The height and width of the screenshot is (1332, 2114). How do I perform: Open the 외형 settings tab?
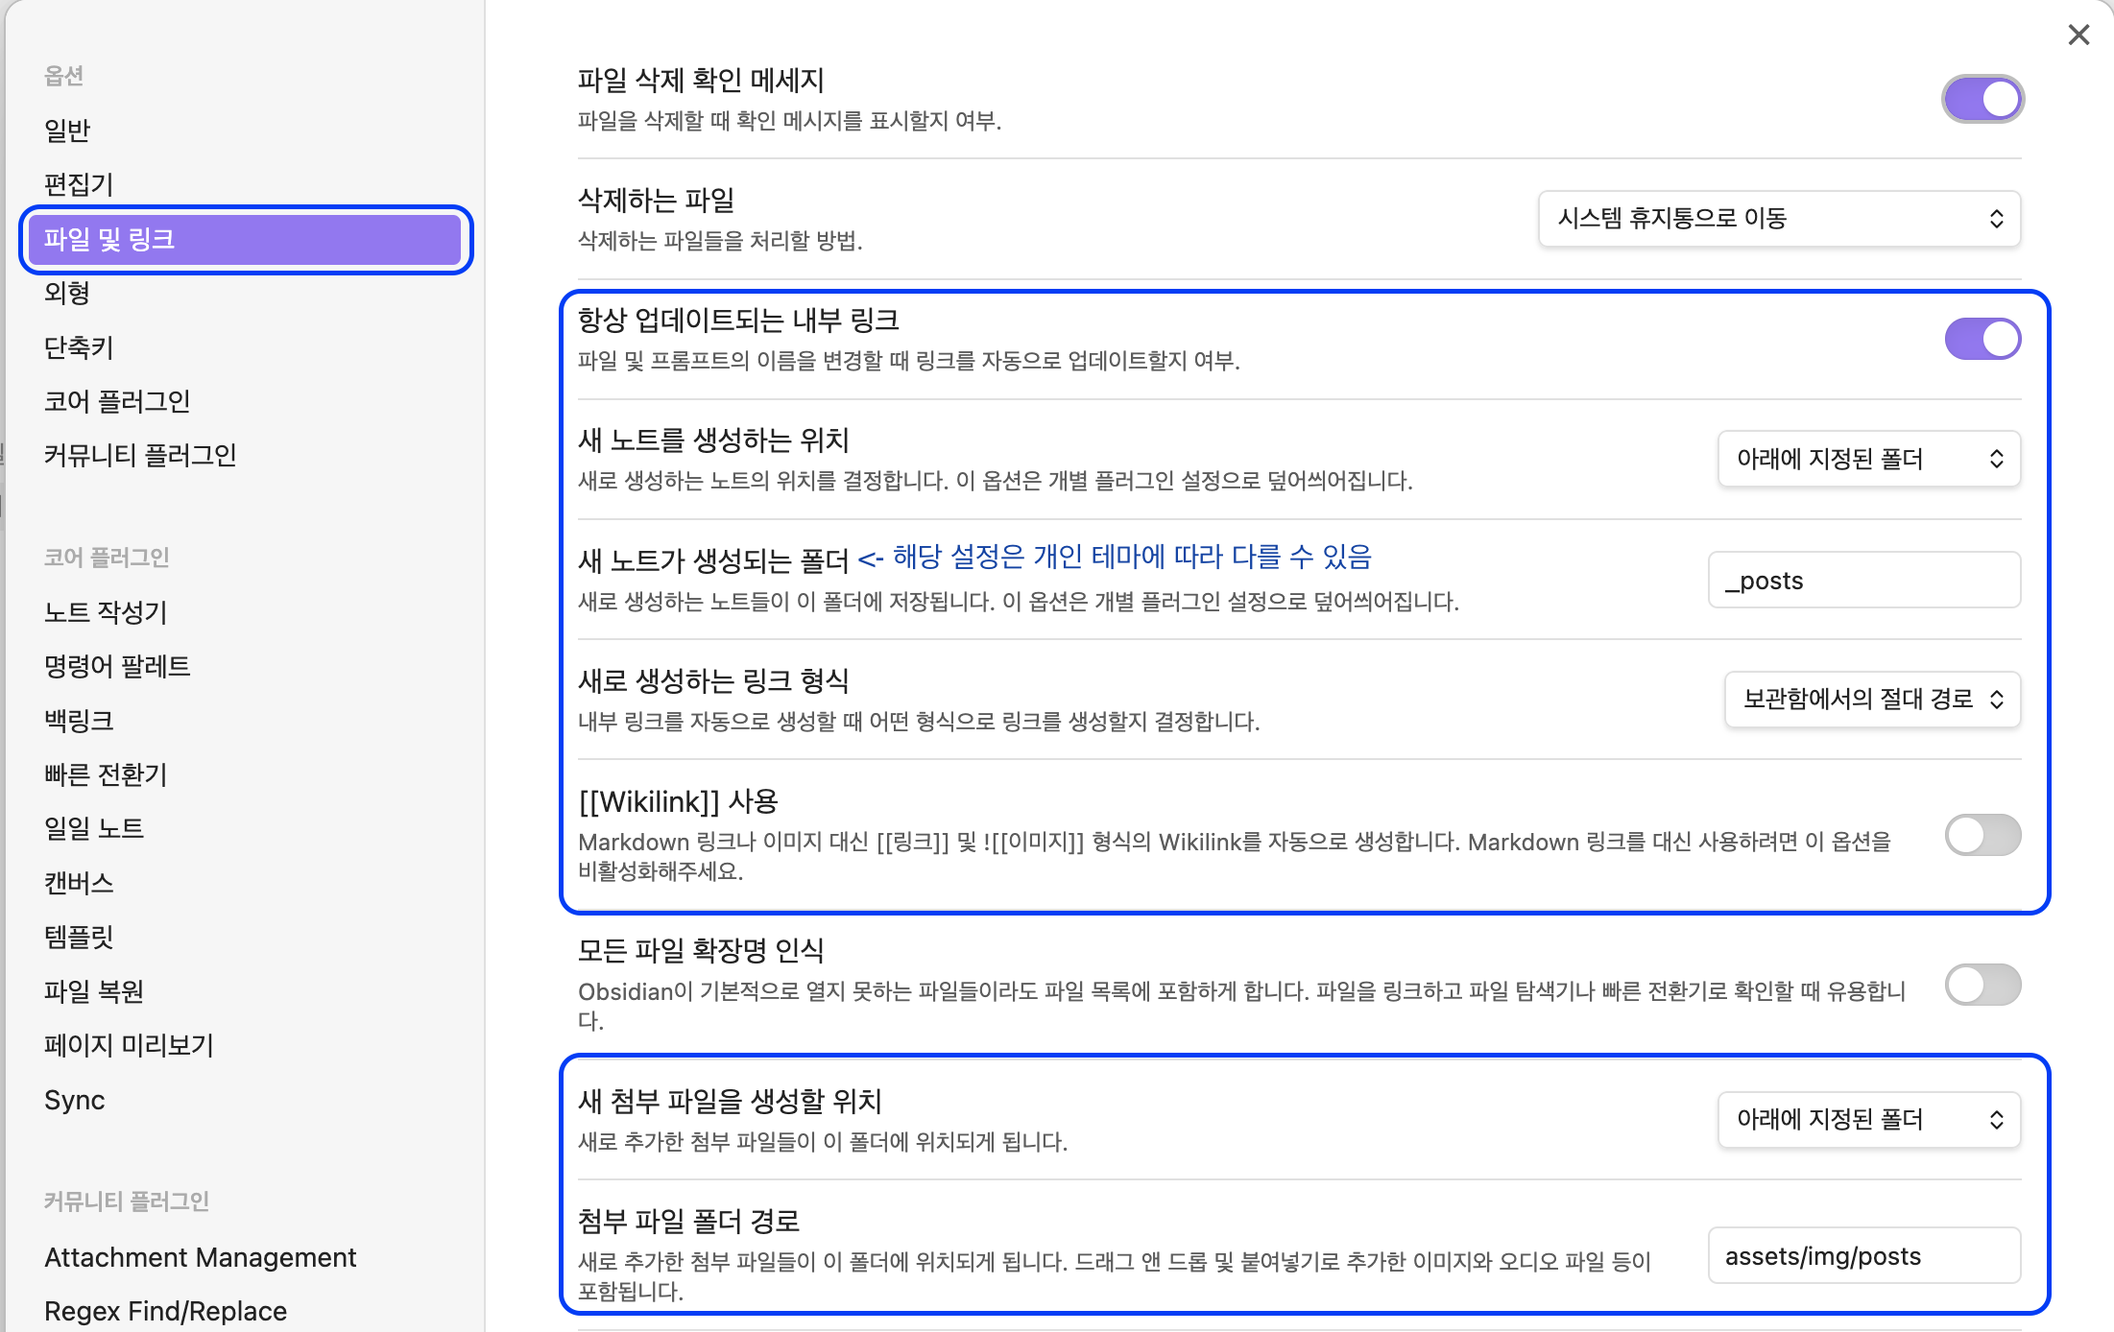pyautogui.click(x=245, y=293)
